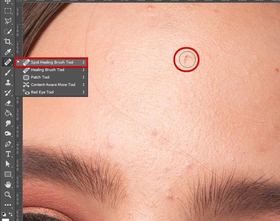
Task: Select the Brush tool in toolbar
Action: tap(7, 72)
